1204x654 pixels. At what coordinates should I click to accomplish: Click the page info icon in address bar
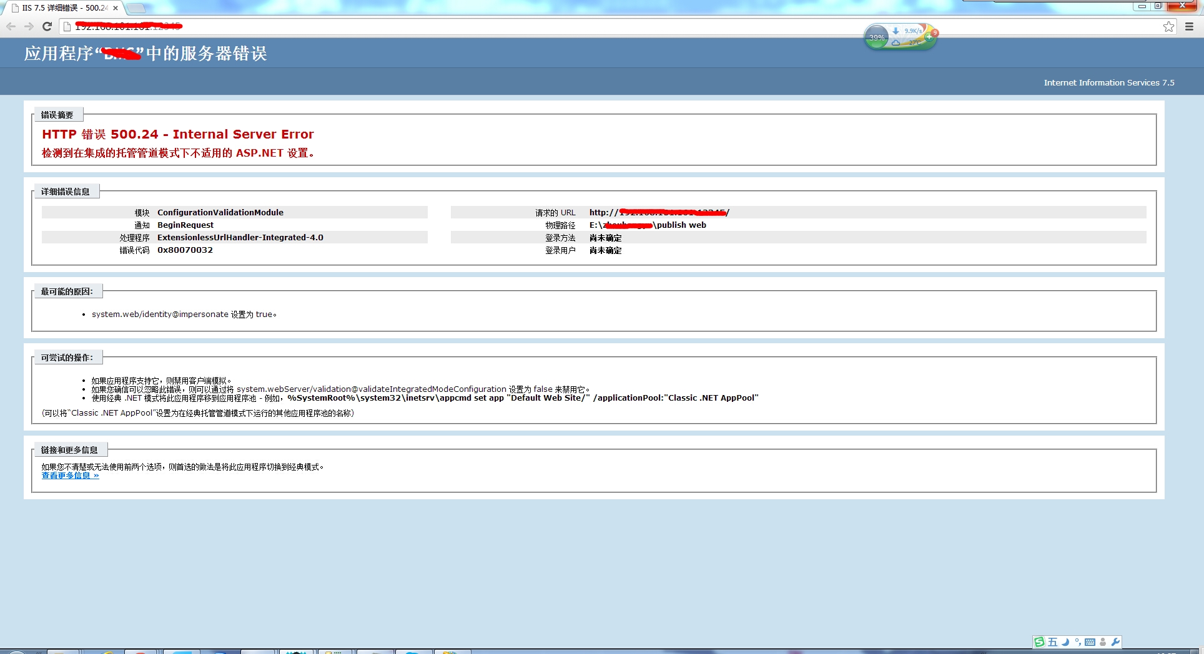[x=67, y=26]
